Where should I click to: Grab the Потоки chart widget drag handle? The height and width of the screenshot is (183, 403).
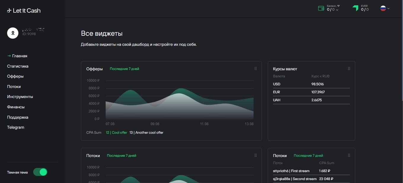click(x=256, y=155)
